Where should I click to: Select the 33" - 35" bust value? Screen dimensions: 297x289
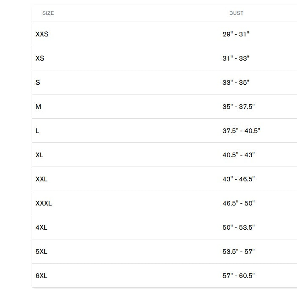point(236,83)
